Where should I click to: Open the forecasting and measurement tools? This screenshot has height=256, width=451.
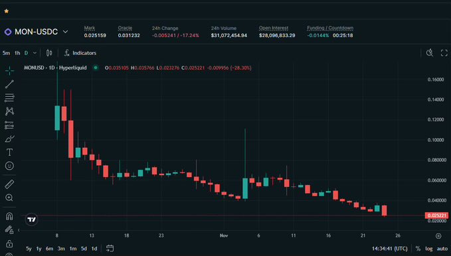click(9, 125)
